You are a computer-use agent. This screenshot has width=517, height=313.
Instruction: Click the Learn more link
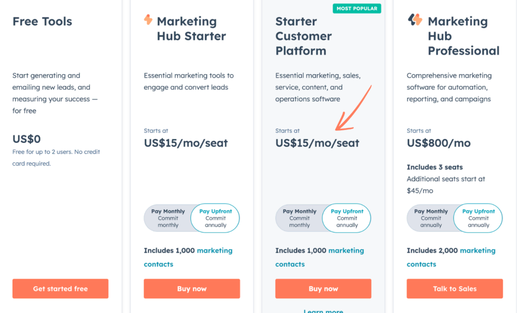(323, 310)
